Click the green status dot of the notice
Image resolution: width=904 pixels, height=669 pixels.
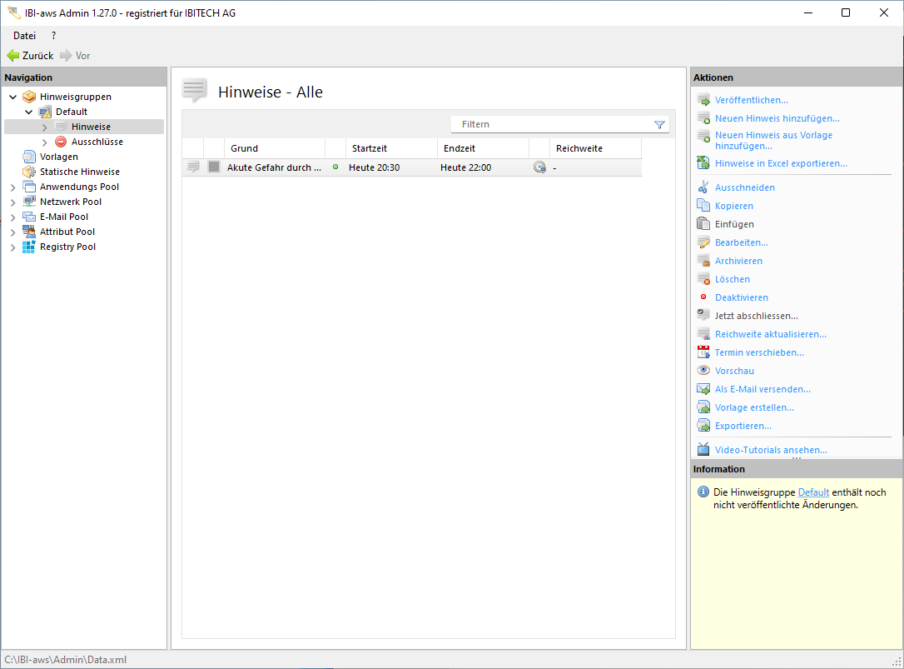(x=335, y=167)
